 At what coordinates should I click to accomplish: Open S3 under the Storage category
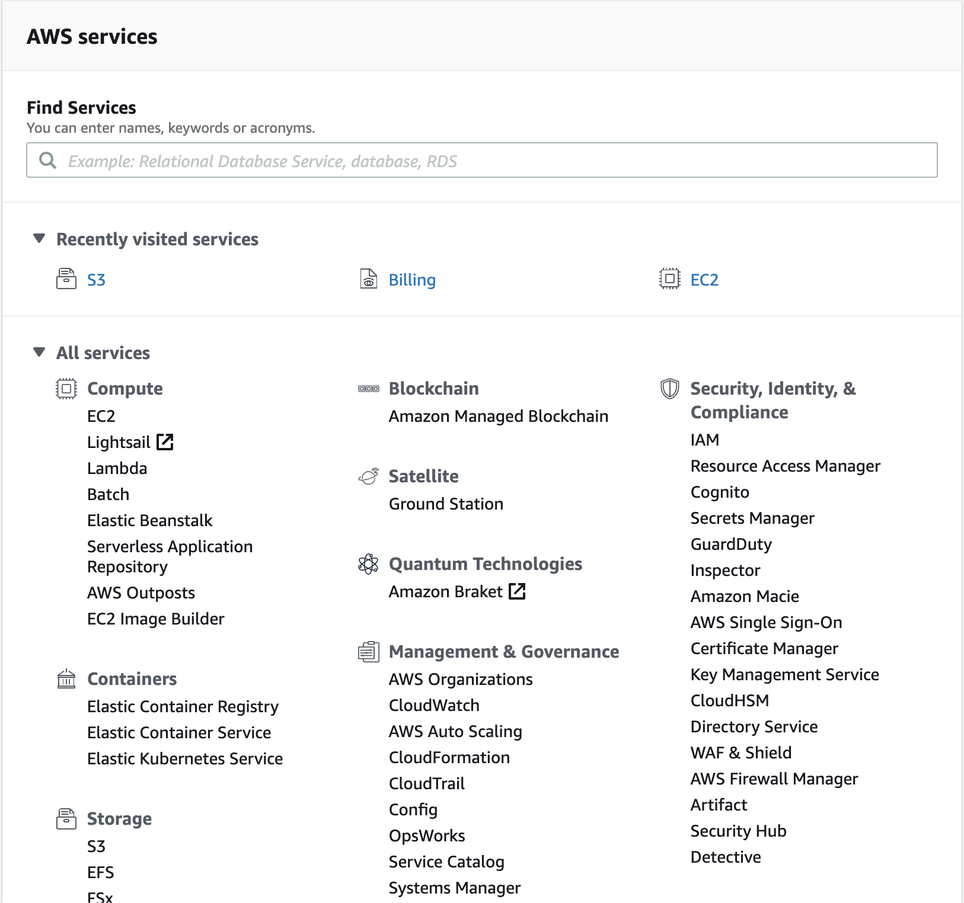pyautogui.click(x=96, y=846)
